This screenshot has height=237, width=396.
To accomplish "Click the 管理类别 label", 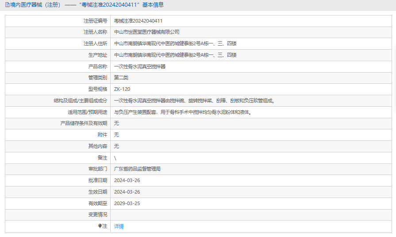I will tap(98, 78).
